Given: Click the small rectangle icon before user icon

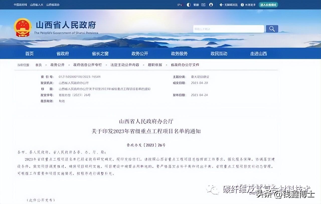Looking at the screenshot, I should tap(203, 5).
